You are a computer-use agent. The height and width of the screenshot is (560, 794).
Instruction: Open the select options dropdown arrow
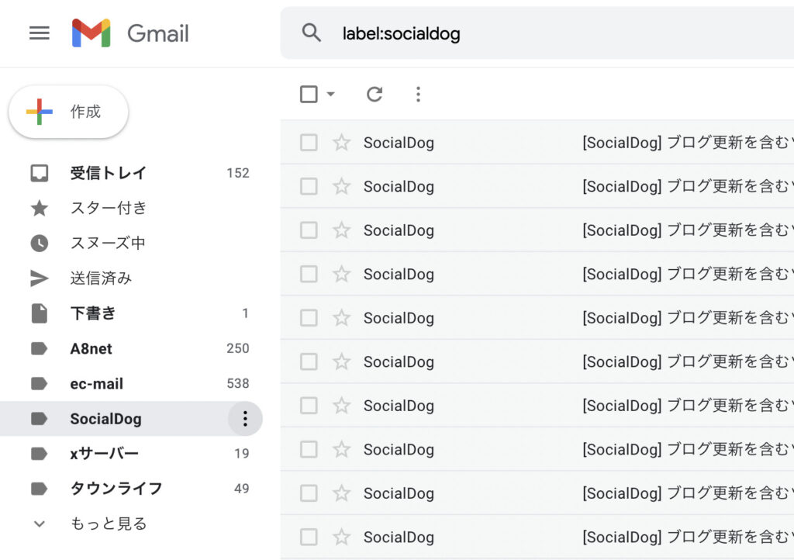[x=330, y=94]
